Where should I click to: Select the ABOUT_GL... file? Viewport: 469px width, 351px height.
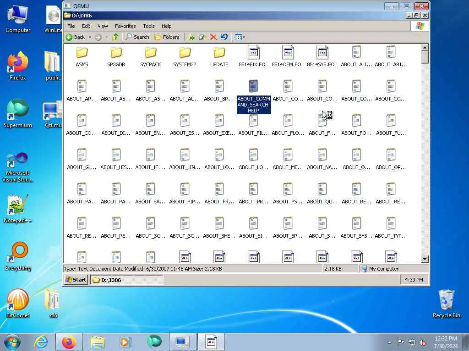coord(82,160)
